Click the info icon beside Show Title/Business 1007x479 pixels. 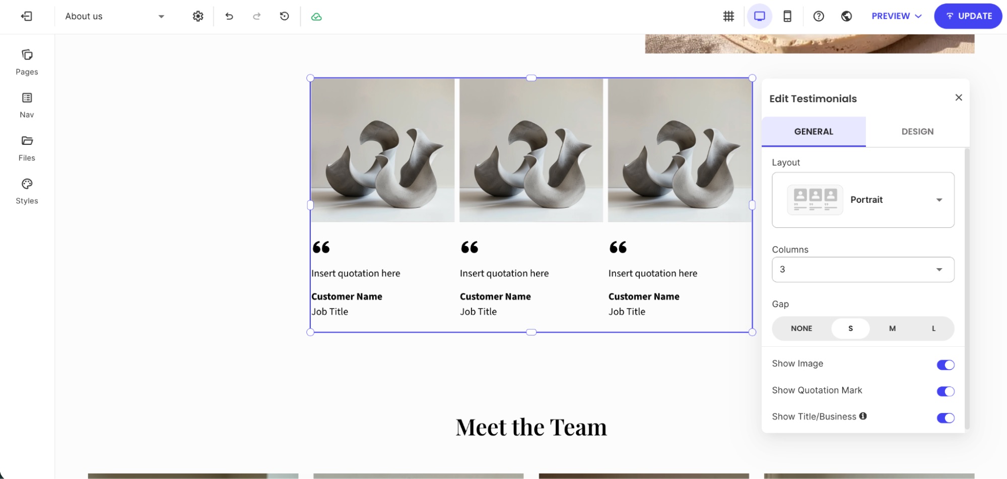coord(863,416)
